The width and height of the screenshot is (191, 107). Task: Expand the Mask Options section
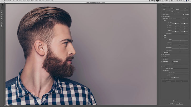(162, 56)
